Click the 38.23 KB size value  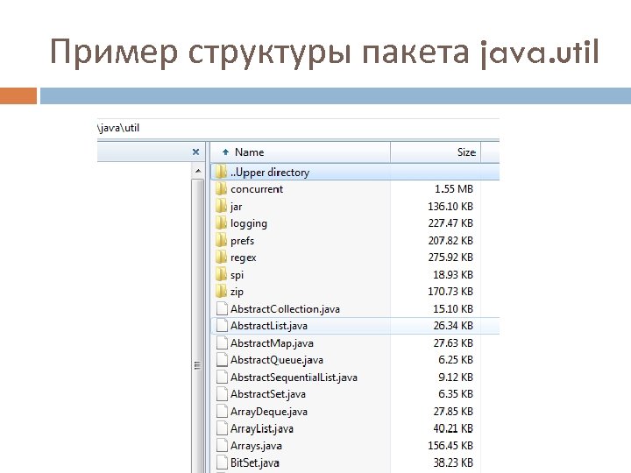pyautogui.click(x=453, y=462)
